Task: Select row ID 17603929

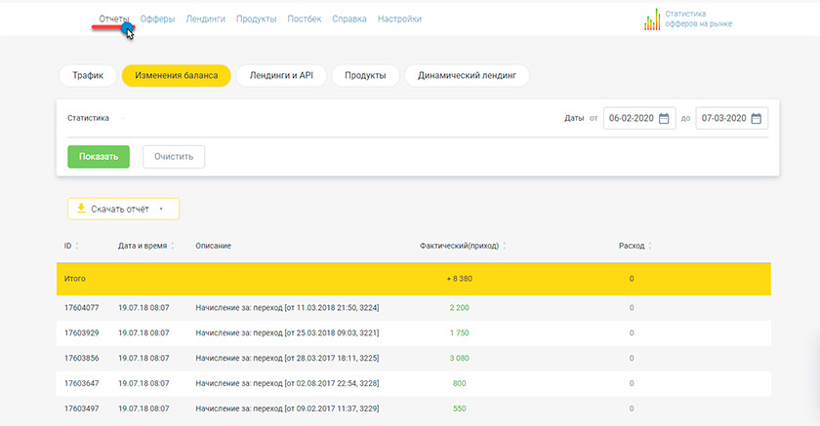Action: click(82, 333)
